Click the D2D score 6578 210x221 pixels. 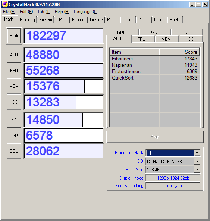pyautogui.click(x=64, y=136)
